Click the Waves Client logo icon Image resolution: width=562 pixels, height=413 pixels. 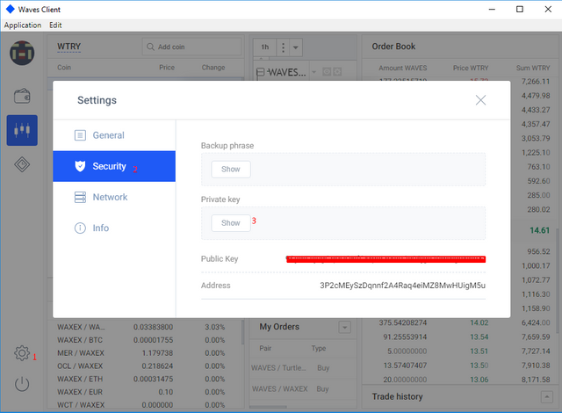10,9
